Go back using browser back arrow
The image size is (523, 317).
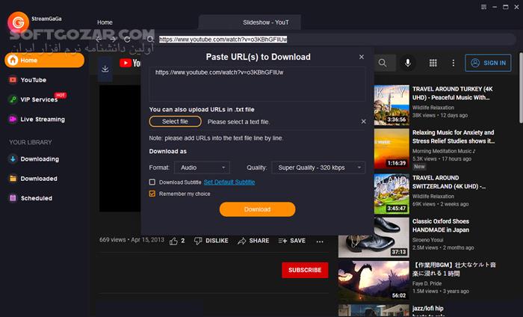tap(99, 40)
